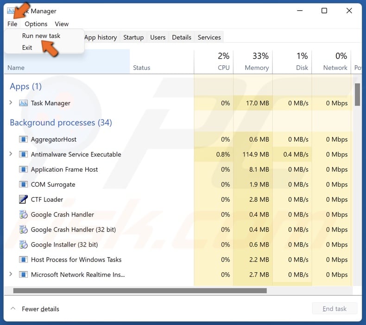Viewport: 366px width, 325px height.
Task: Sort processes by the CPU column
Action: (214, 62)
